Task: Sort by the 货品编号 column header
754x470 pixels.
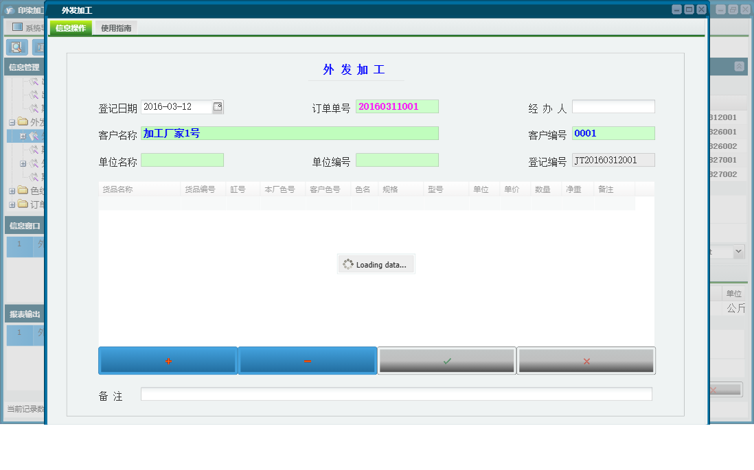Action: [203, 189]
